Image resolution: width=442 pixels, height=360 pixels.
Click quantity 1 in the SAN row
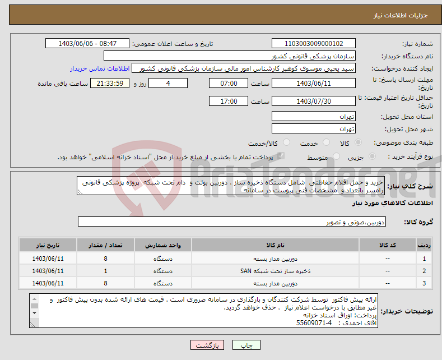tap(105, 271)
